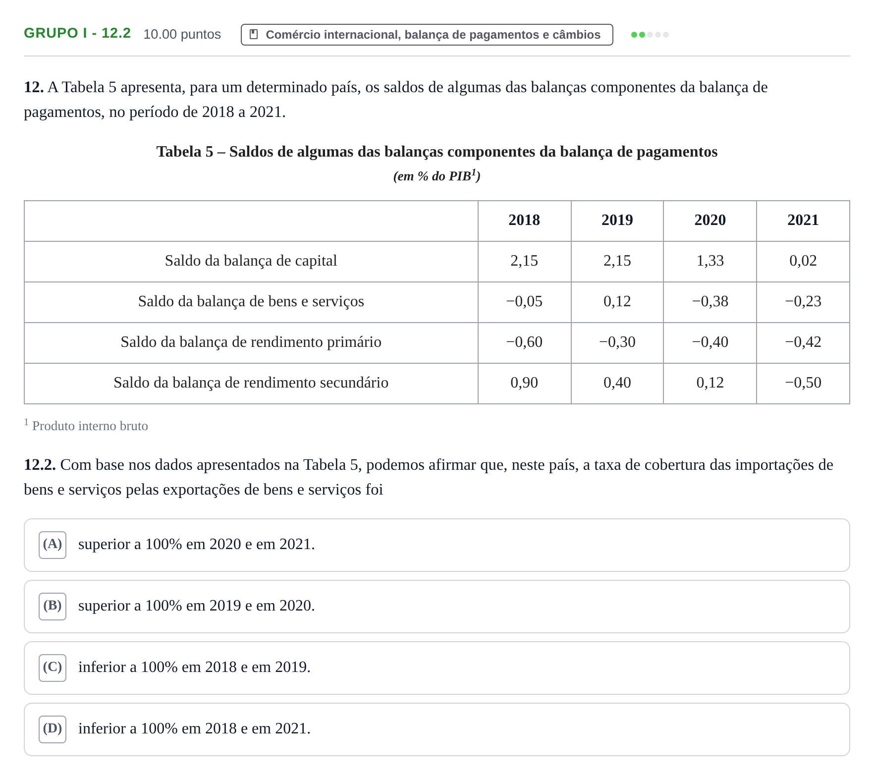Click the row label Saldo da balança de capital
This screenshot has width=874, height=780.
tap(251, 261)
